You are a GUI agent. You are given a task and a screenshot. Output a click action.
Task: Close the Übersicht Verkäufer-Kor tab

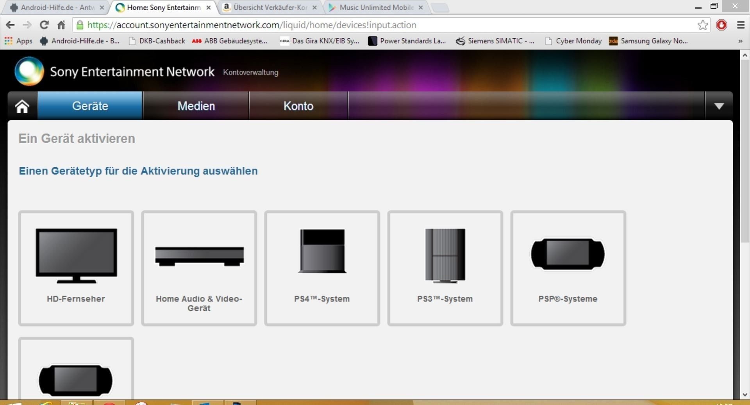[314, 7]
